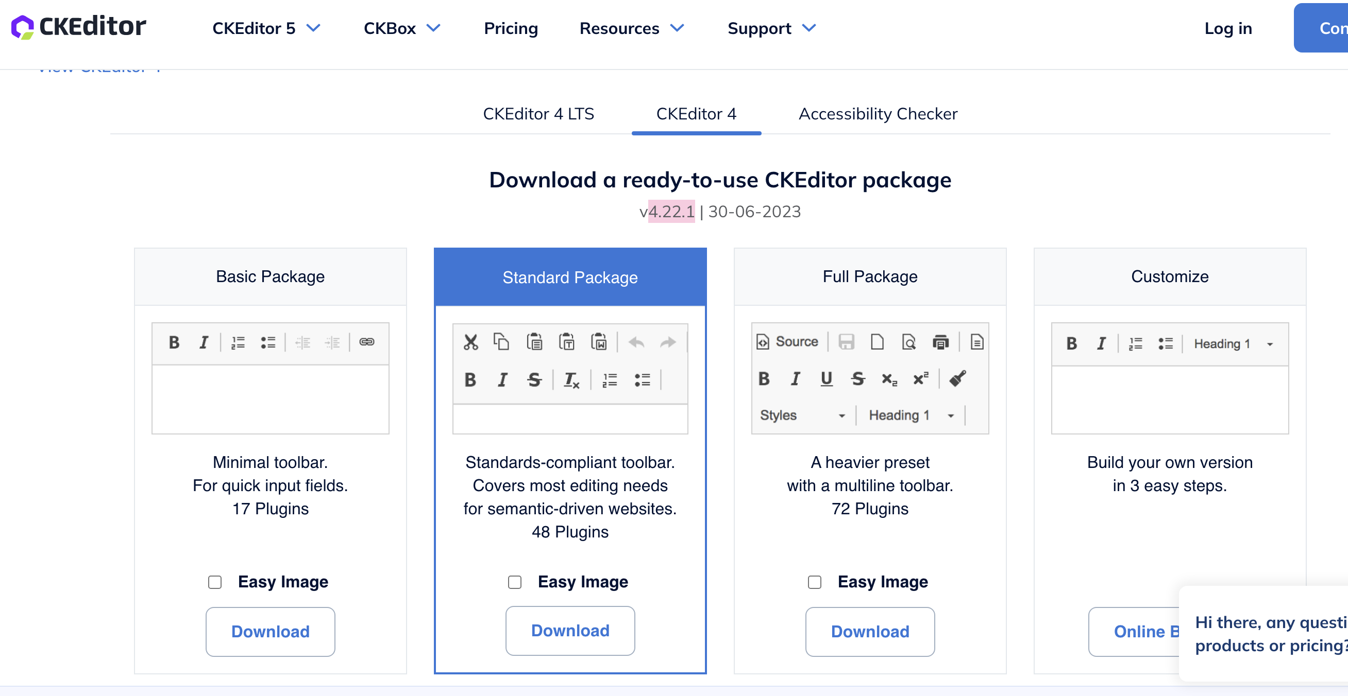The image size is (1348, 696).
Task: Click link icon in Basic Package toolbar
Action: 367,342
